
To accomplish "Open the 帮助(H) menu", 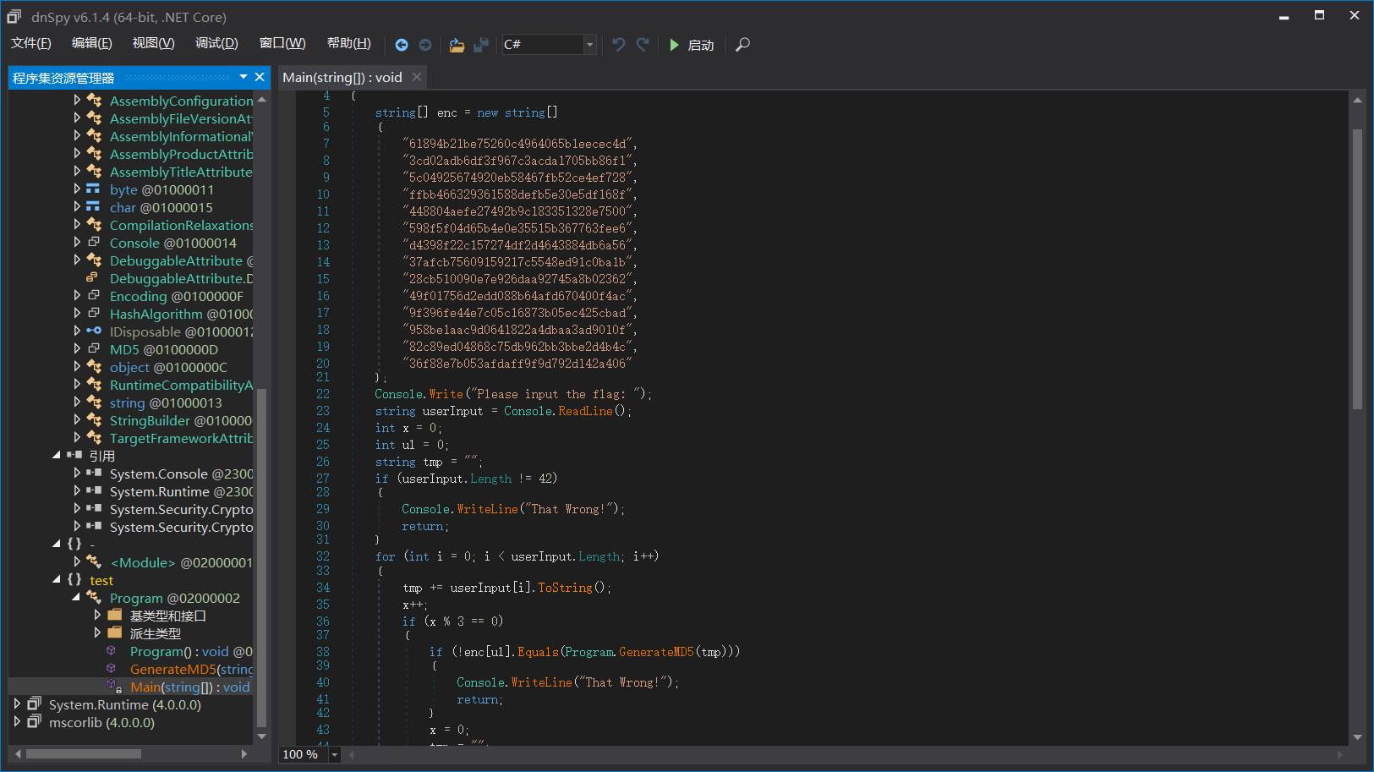I will pos(349,43).
